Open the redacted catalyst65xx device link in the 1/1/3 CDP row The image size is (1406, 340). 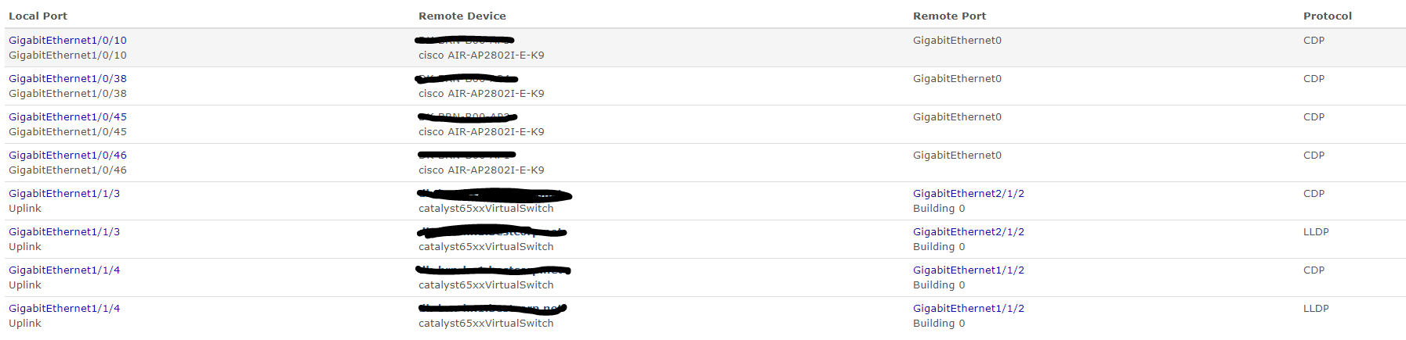click(x=495, y=194)
